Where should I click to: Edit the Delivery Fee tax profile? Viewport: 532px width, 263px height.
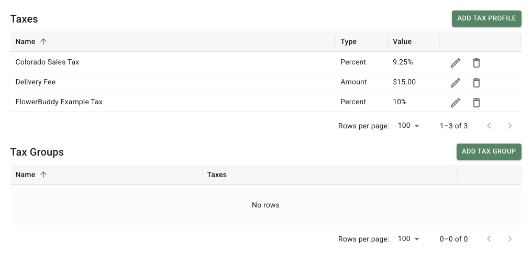456,82
